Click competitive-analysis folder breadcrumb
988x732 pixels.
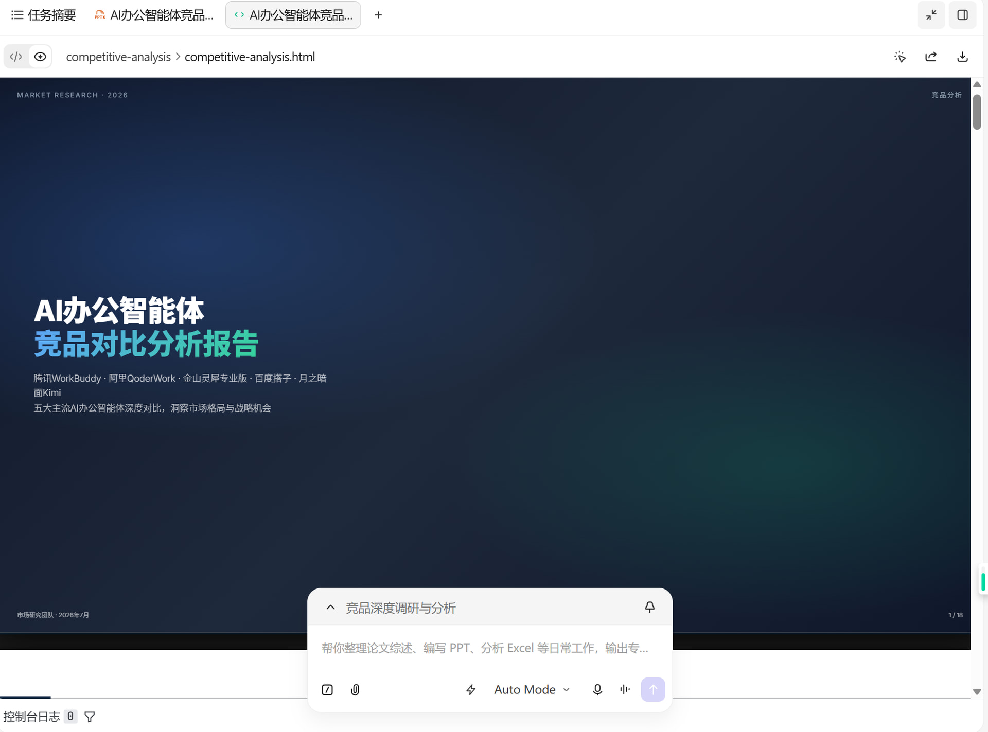pos(118,57)
